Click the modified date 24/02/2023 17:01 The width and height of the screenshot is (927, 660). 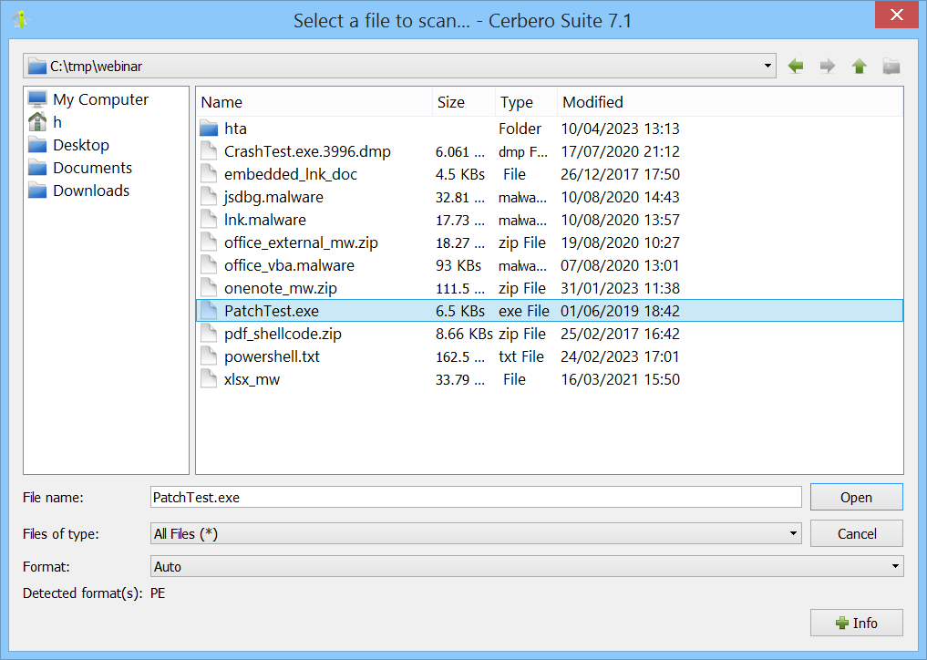click(x=620, y=356)
